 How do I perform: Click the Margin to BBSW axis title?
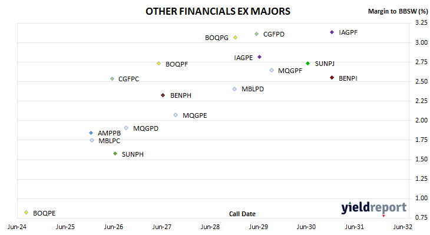pyautogui.click(x=398, y=11)
